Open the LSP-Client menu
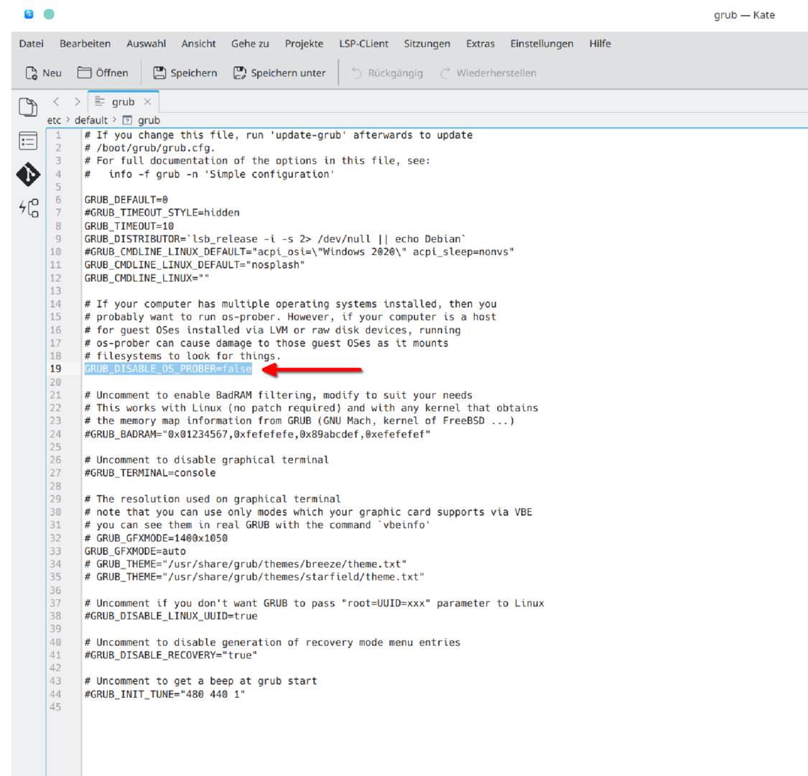Screen dimensions: 808x776 pyautogui.click(x=364, y=44)
